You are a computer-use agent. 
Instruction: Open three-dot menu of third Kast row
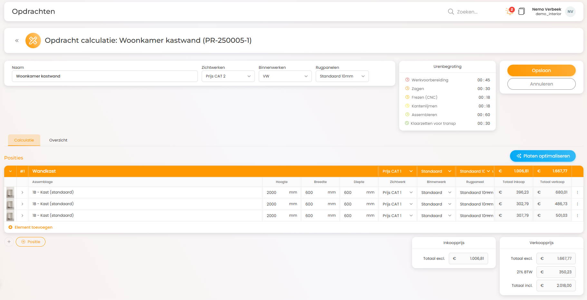pyautogui.click(x=577, y=215)
